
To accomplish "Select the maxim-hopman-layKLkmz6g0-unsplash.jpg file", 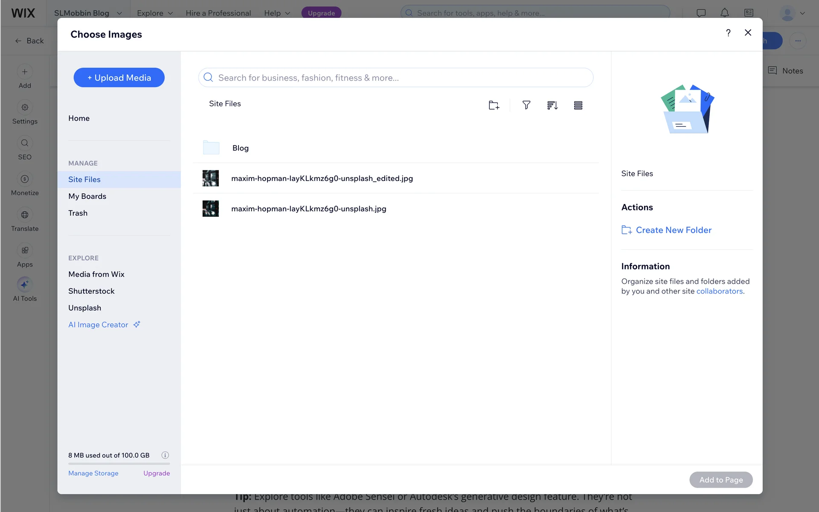I will coord(308,209).
